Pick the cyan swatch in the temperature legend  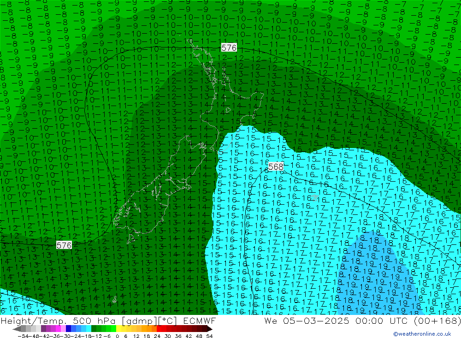pos(89,329)
